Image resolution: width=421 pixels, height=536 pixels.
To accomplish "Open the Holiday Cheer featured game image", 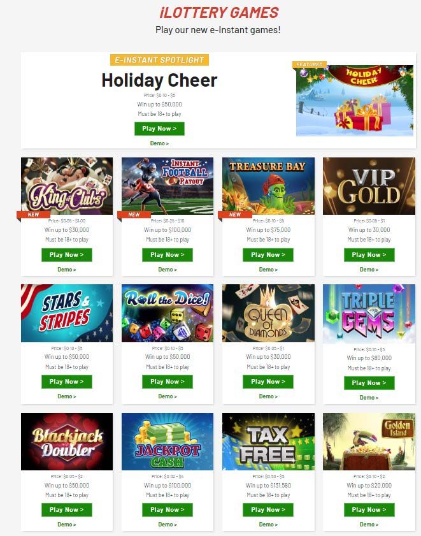I will coord(354,101).
